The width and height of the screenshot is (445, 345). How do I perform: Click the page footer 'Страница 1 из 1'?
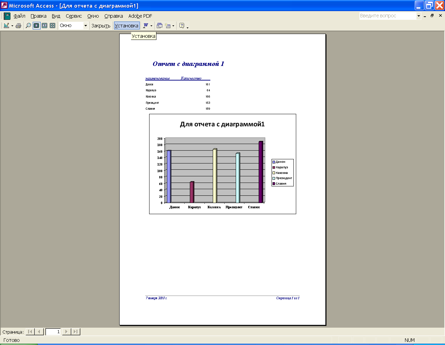[288, 298]
